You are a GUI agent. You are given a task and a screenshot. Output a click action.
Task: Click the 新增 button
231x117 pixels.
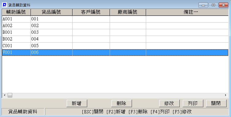77,103
